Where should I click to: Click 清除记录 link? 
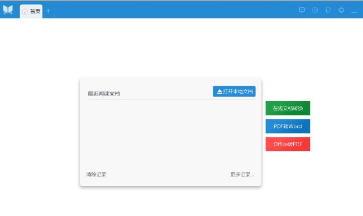(96, 174)
